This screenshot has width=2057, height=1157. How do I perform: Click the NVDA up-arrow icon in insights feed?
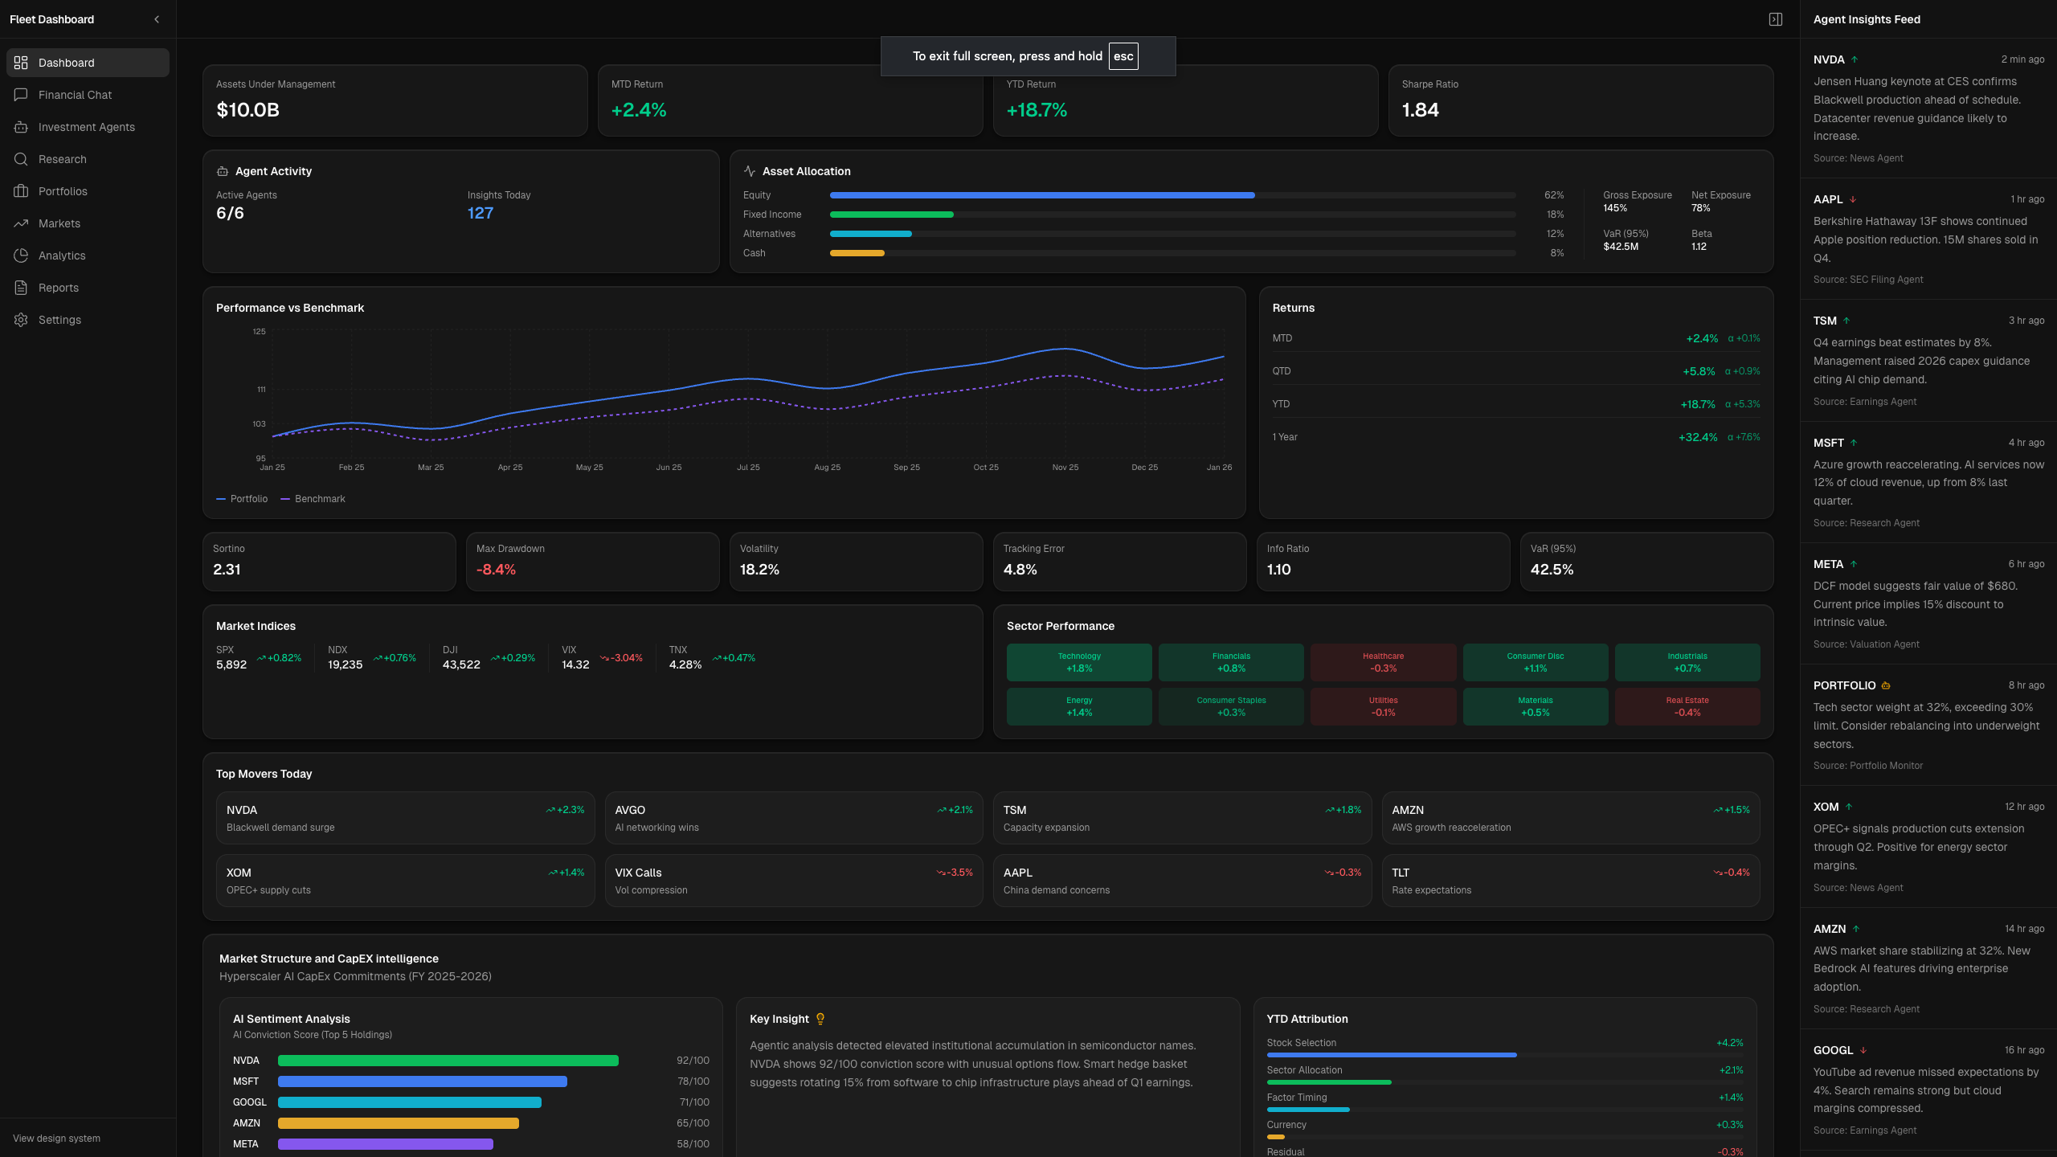1855,59
